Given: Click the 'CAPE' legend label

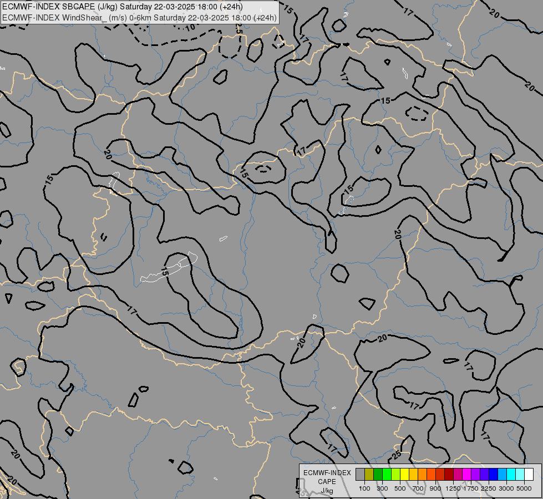Looking at the screenshot, I should tap(327, 482).
